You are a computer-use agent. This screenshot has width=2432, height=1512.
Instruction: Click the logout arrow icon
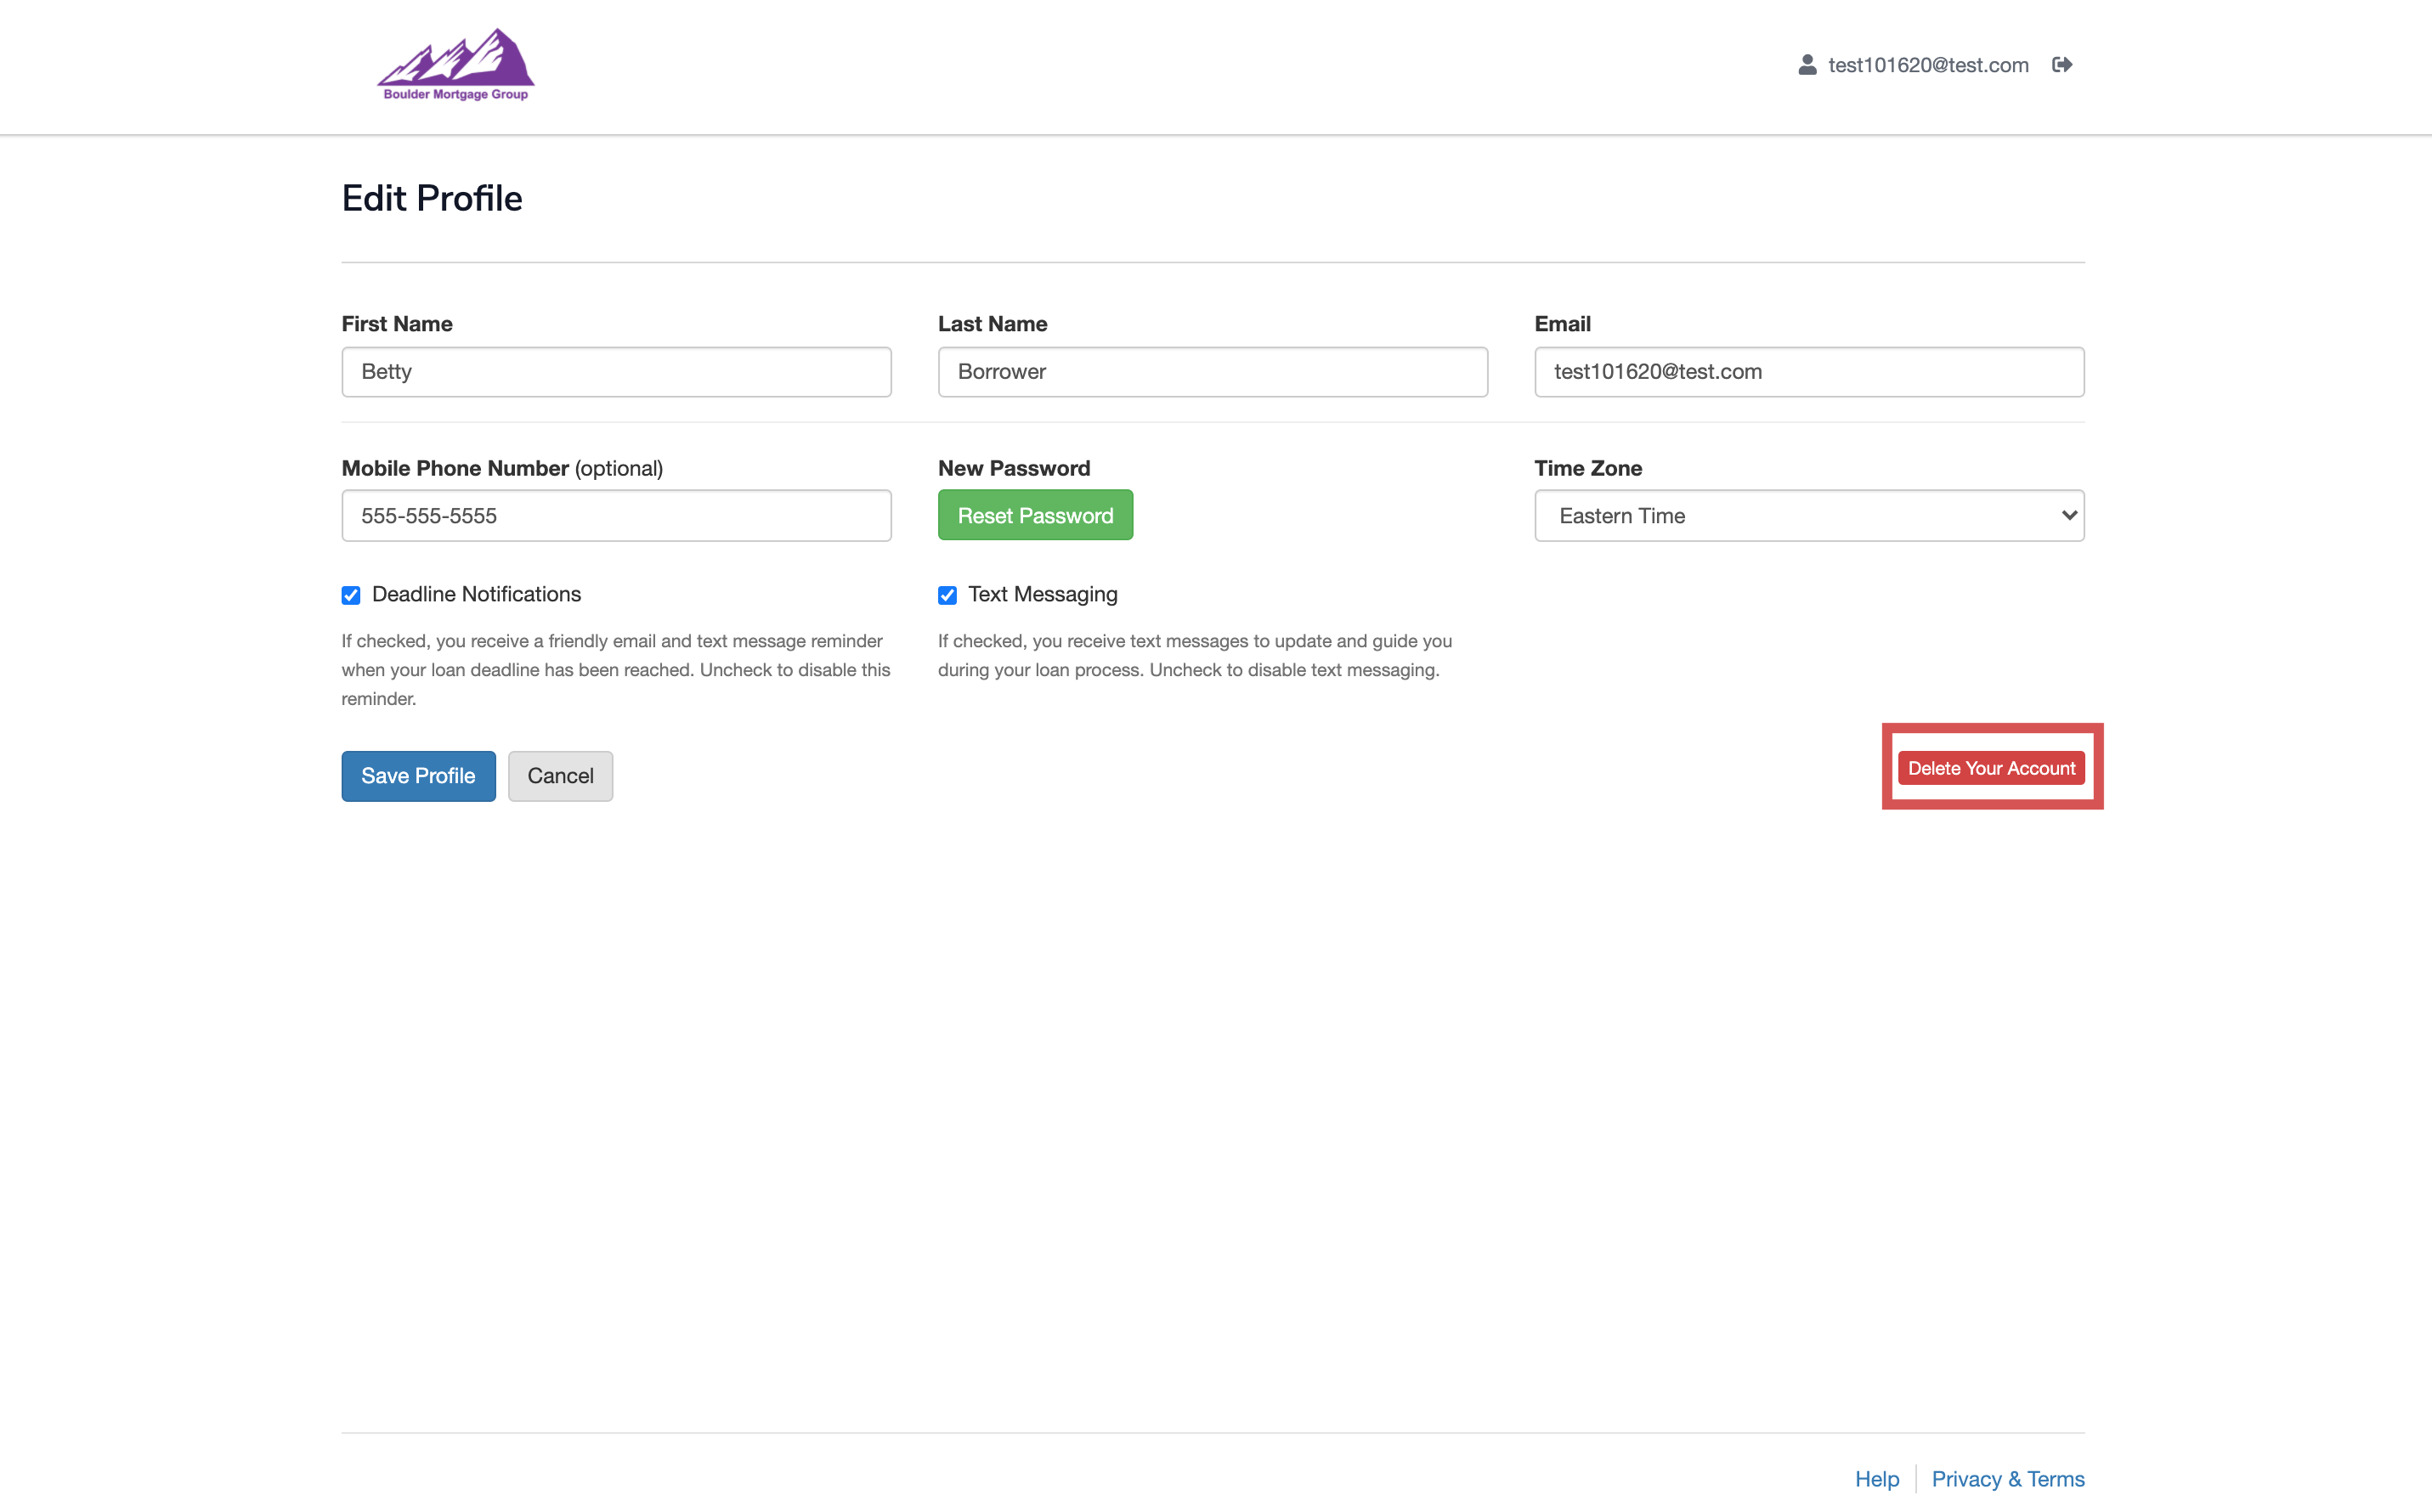pyautogui.click(x=2062, y=65)
